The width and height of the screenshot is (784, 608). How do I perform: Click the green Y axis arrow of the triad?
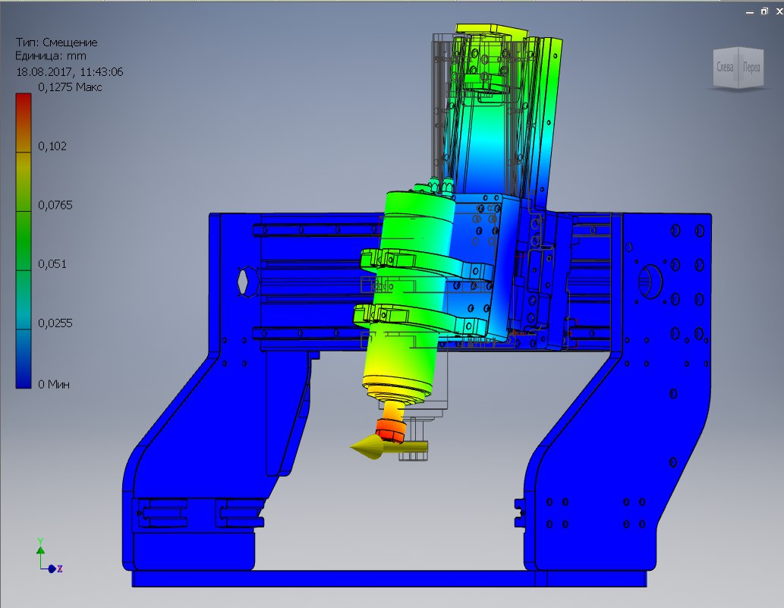click(x=40, y=550)
